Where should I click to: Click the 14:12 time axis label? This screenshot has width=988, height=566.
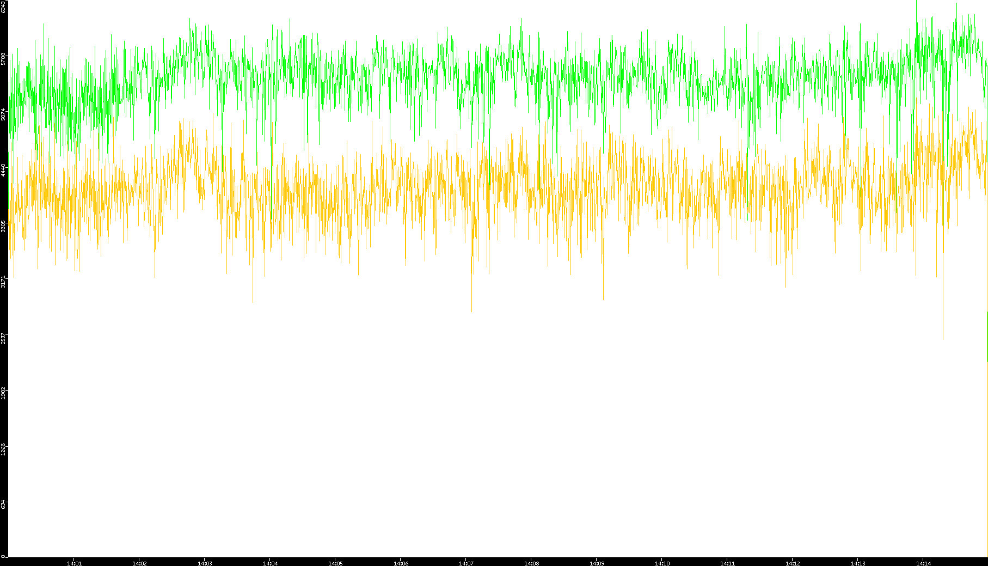pyautogui.click(x=793, y=563)
